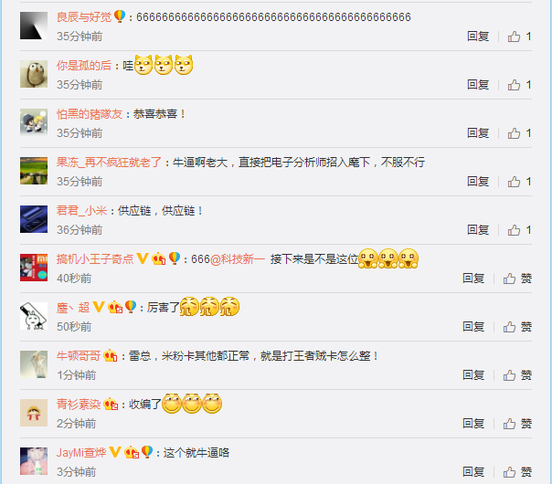
Task: Open 怕黑的猪队友's profile link
Action: point(90,114)
